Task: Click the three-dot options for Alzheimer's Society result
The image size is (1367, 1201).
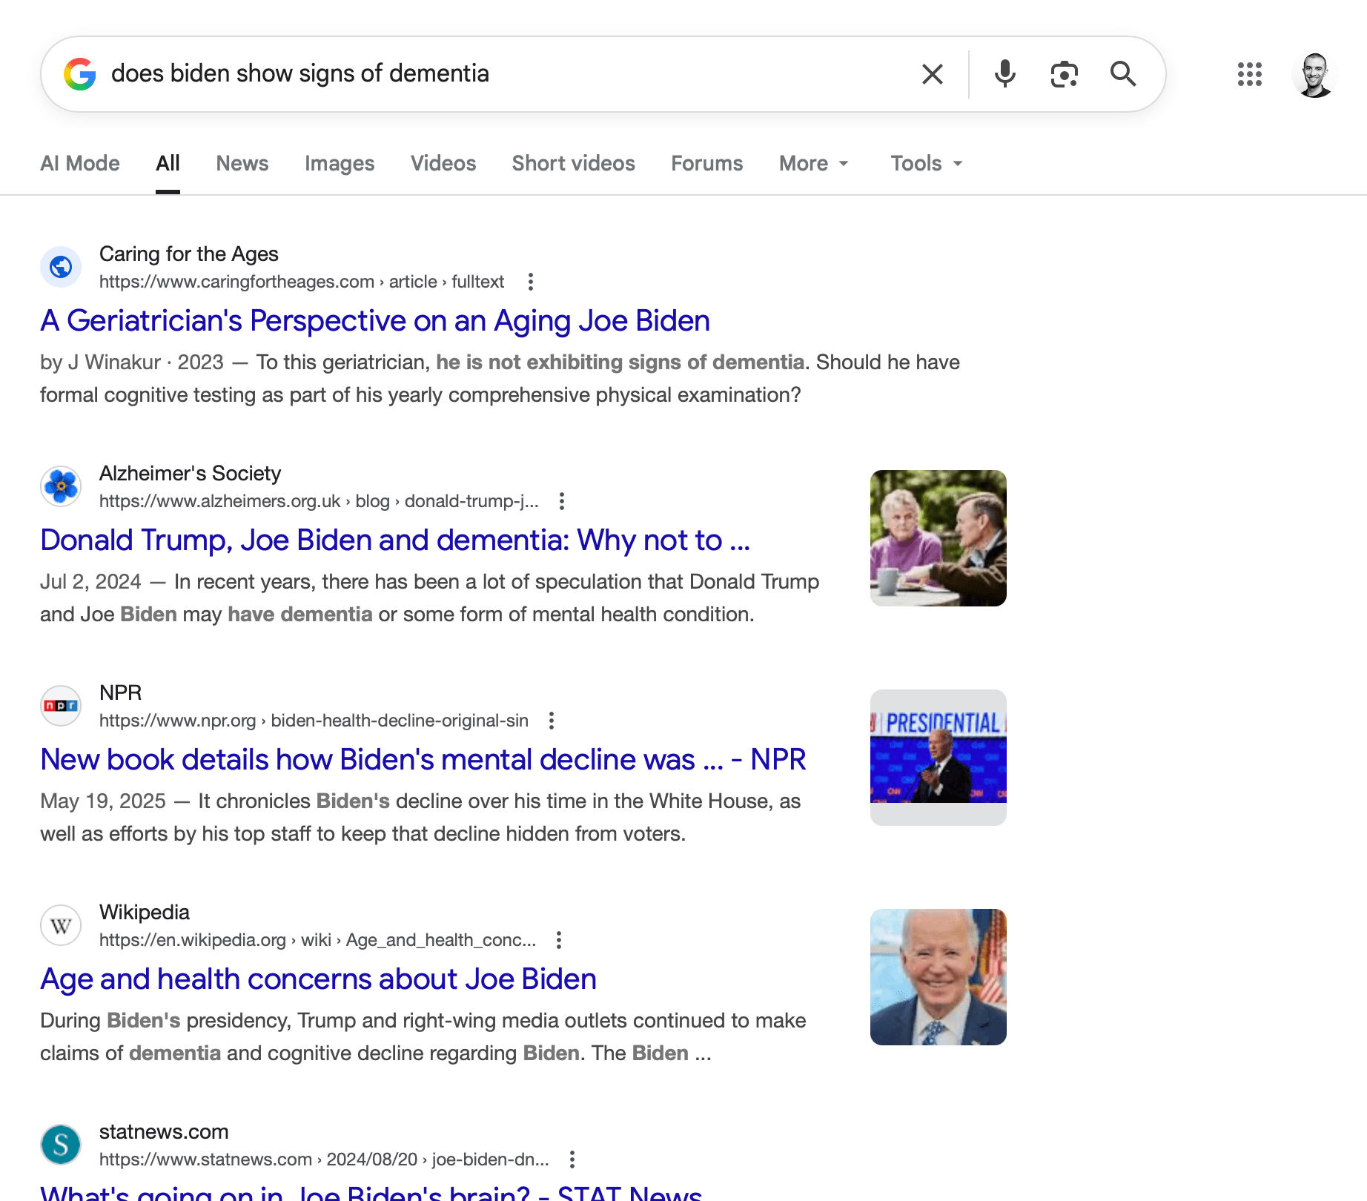Action: pos(562,501)
